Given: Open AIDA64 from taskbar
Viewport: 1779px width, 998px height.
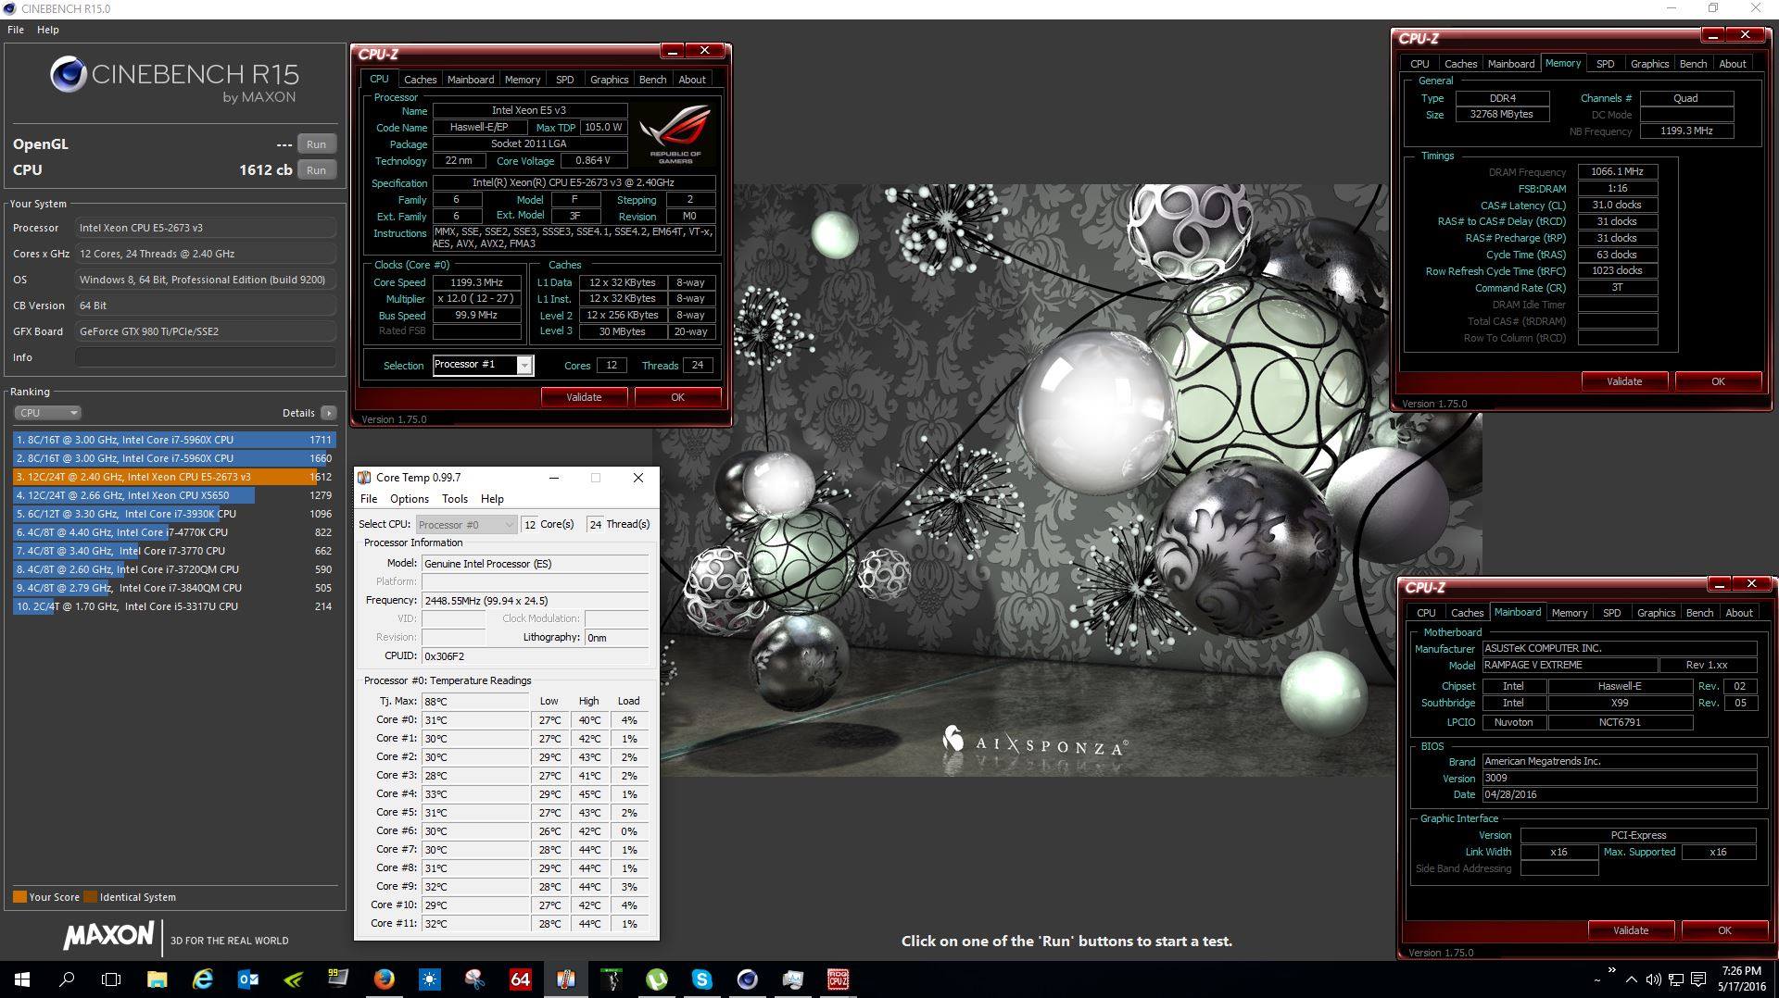Looking at the screenshot, I should (520, 979).
